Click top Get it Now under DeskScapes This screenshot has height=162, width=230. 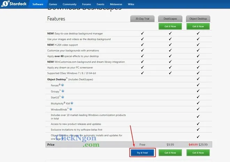[170, 26]
